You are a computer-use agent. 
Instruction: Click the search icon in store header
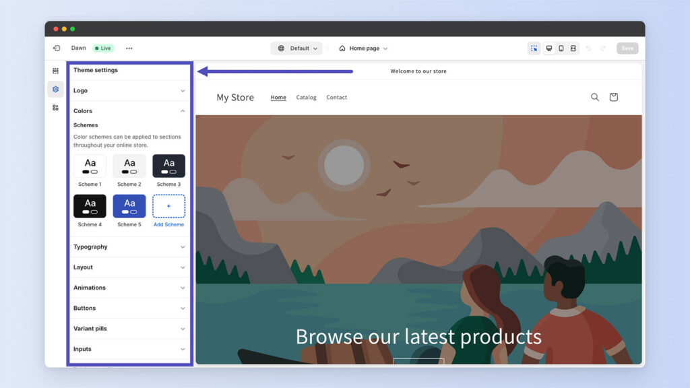(x=595, y=97)
